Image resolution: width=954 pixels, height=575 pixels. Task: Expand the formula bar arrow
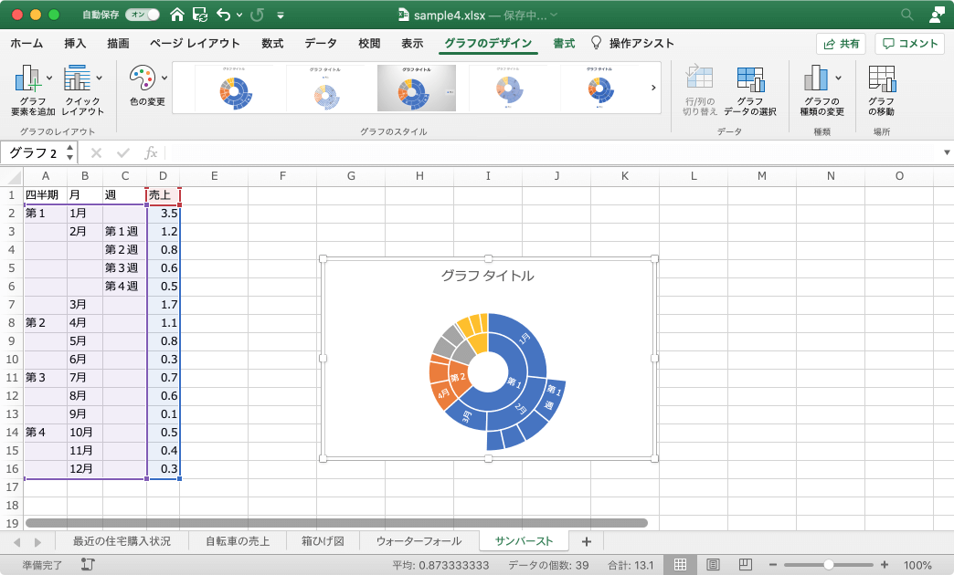[947, 152]
